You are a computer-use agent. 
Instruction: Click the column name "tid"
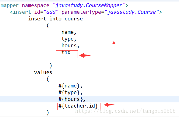[x=66, y=52]
